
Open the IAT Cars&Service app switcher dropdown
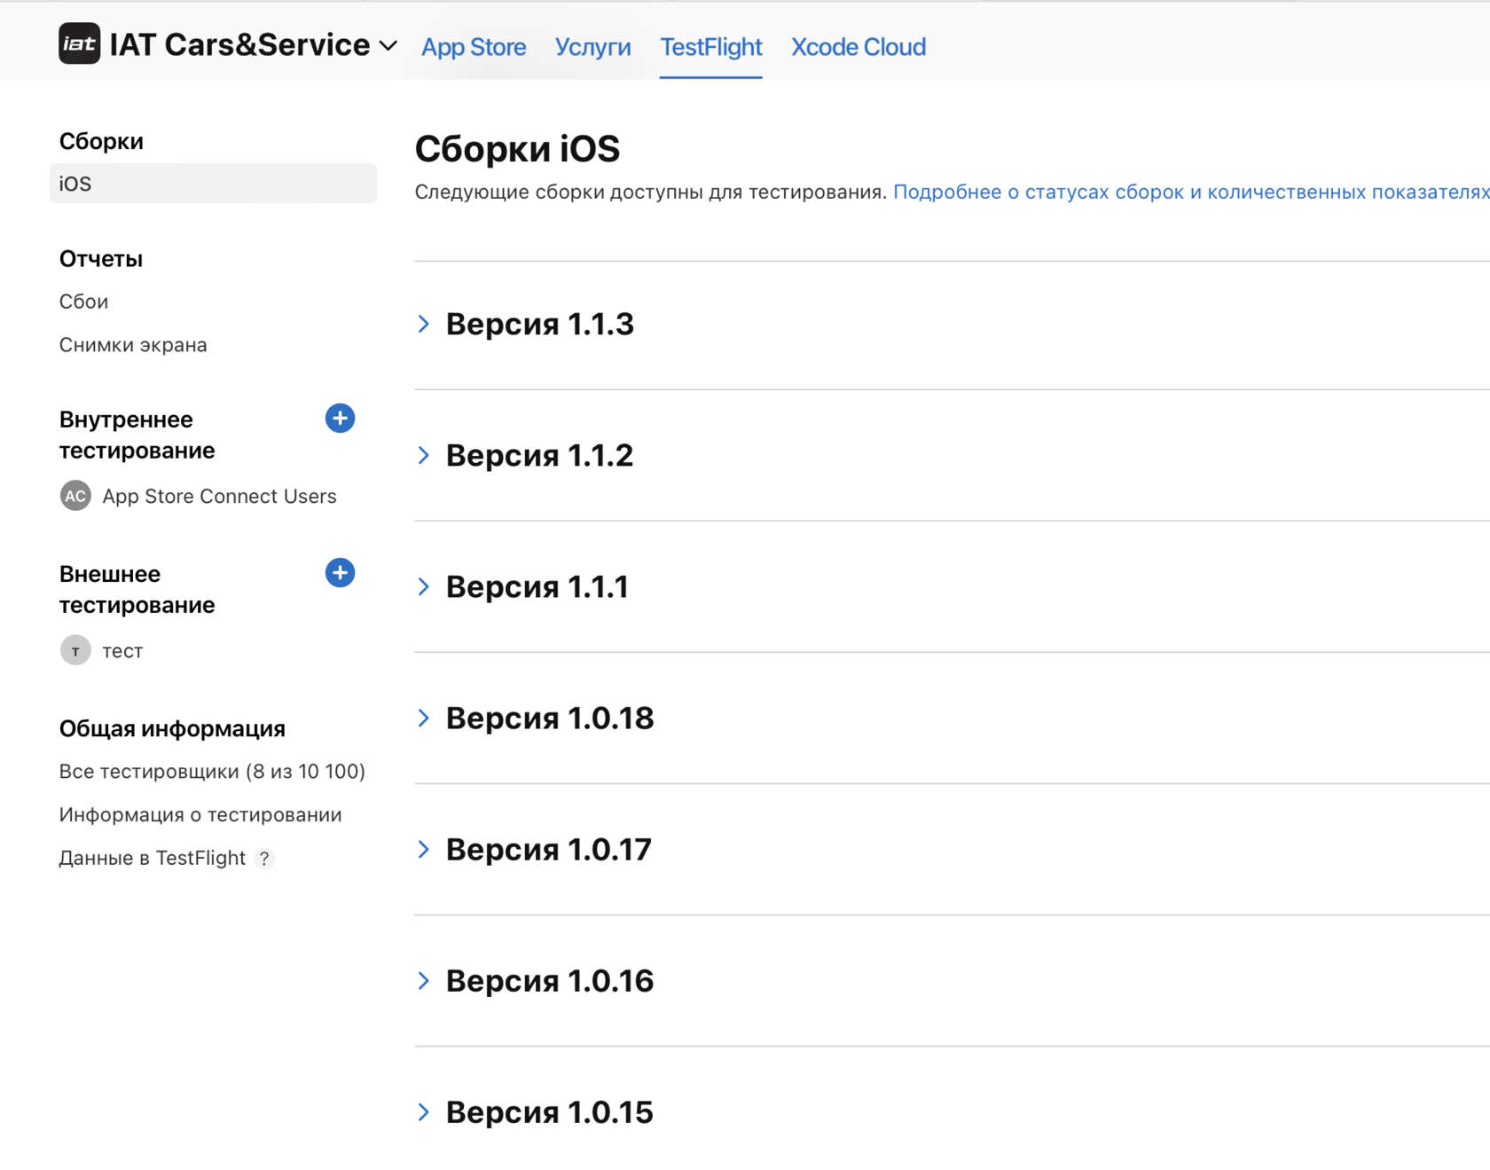click(x=388, y=46)
